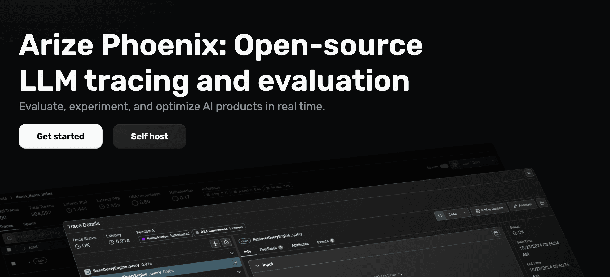Image resolution: width=610 pixels, height=277 pixels.
Task: Click the Hallucination hallucinated feedback tag
Action: pos(166,237)
